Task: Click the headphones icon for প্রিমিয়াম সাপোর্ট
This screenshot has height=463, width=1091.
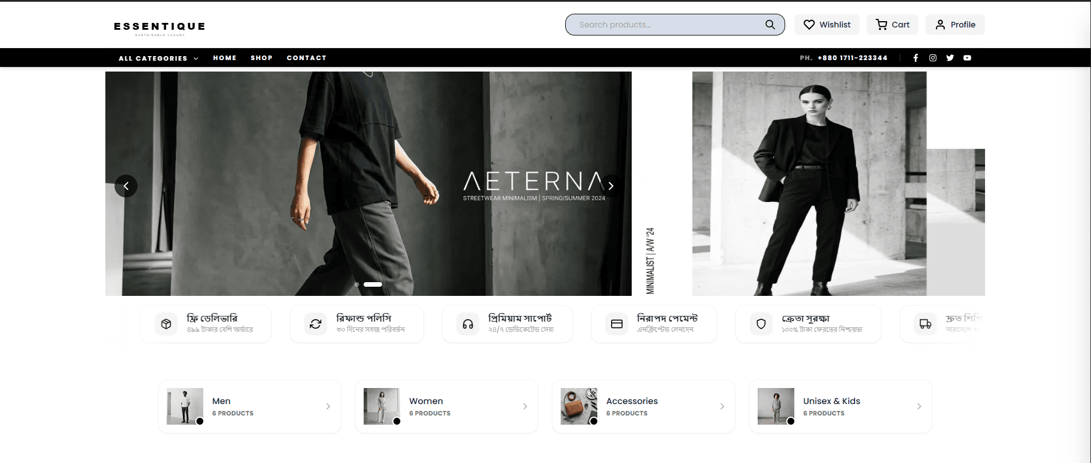Action: [x=468, y=324]
